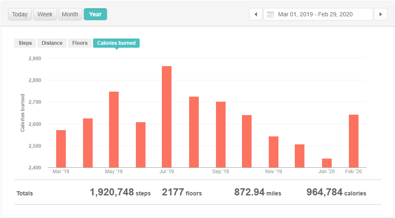This screenshot has height=218, width=395.
Task: Select the February 2020 bar
Action: click(x=353, y=141)
